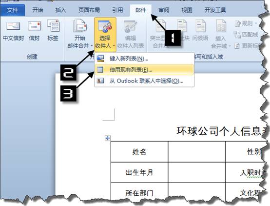Click the empty cell beside 姓名
Image resolution: width=270 pixels, height=206 pixels.
click(196, 152)
